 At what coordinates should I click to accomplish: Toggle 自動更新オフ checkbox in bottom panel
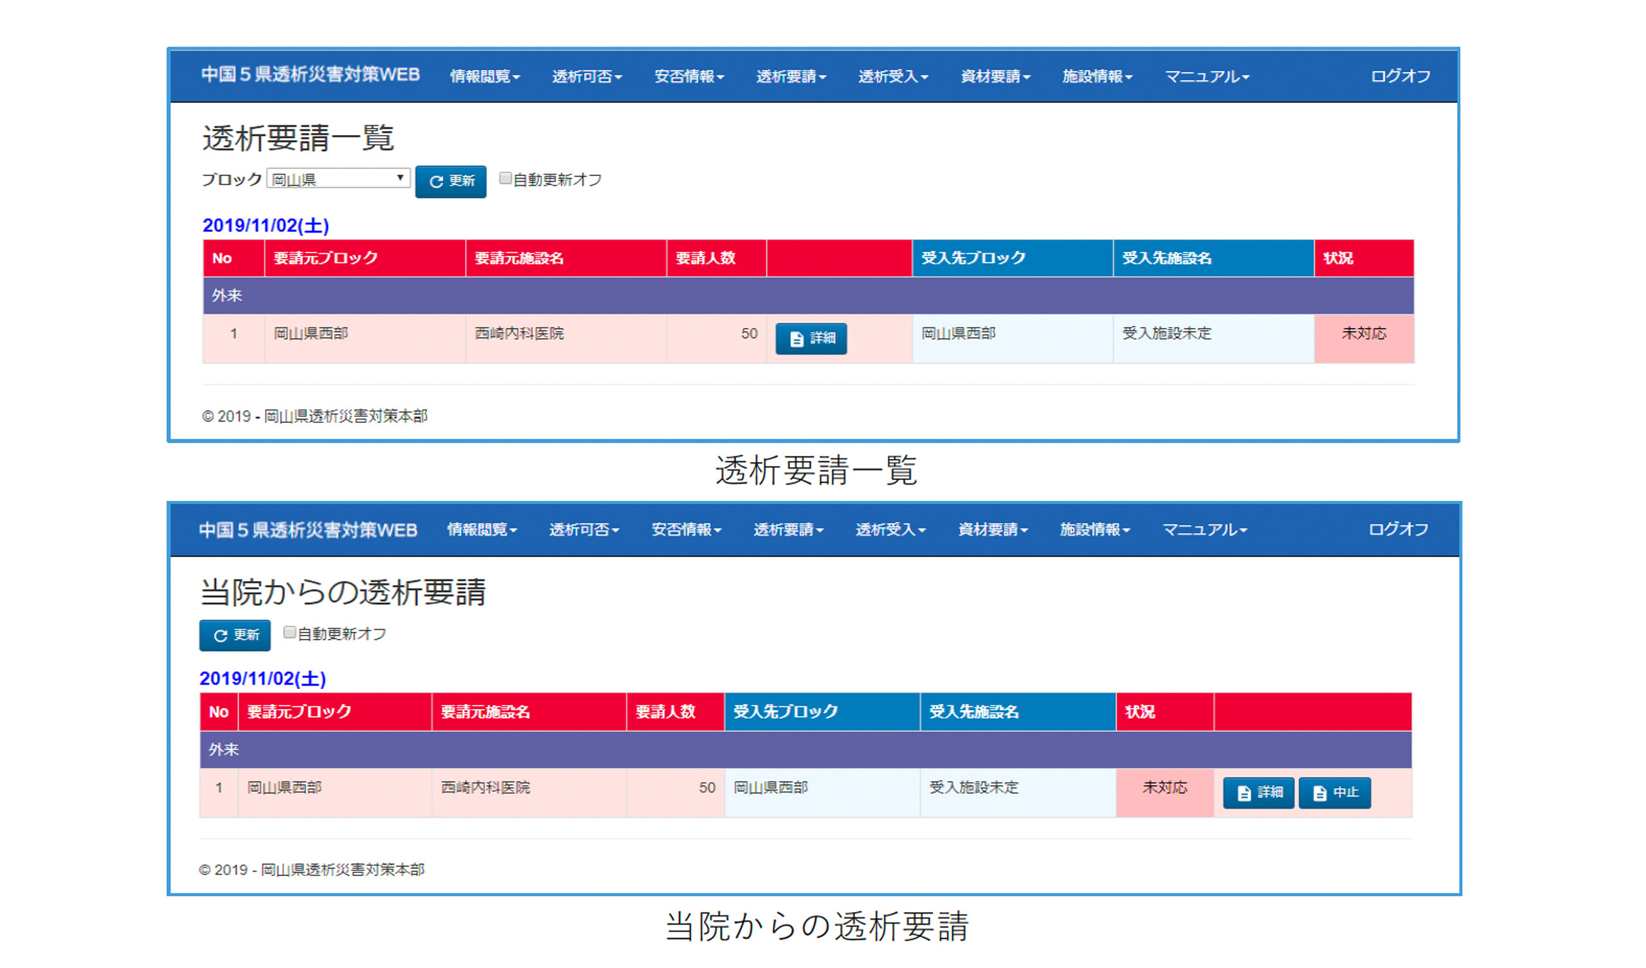(289, 632)
